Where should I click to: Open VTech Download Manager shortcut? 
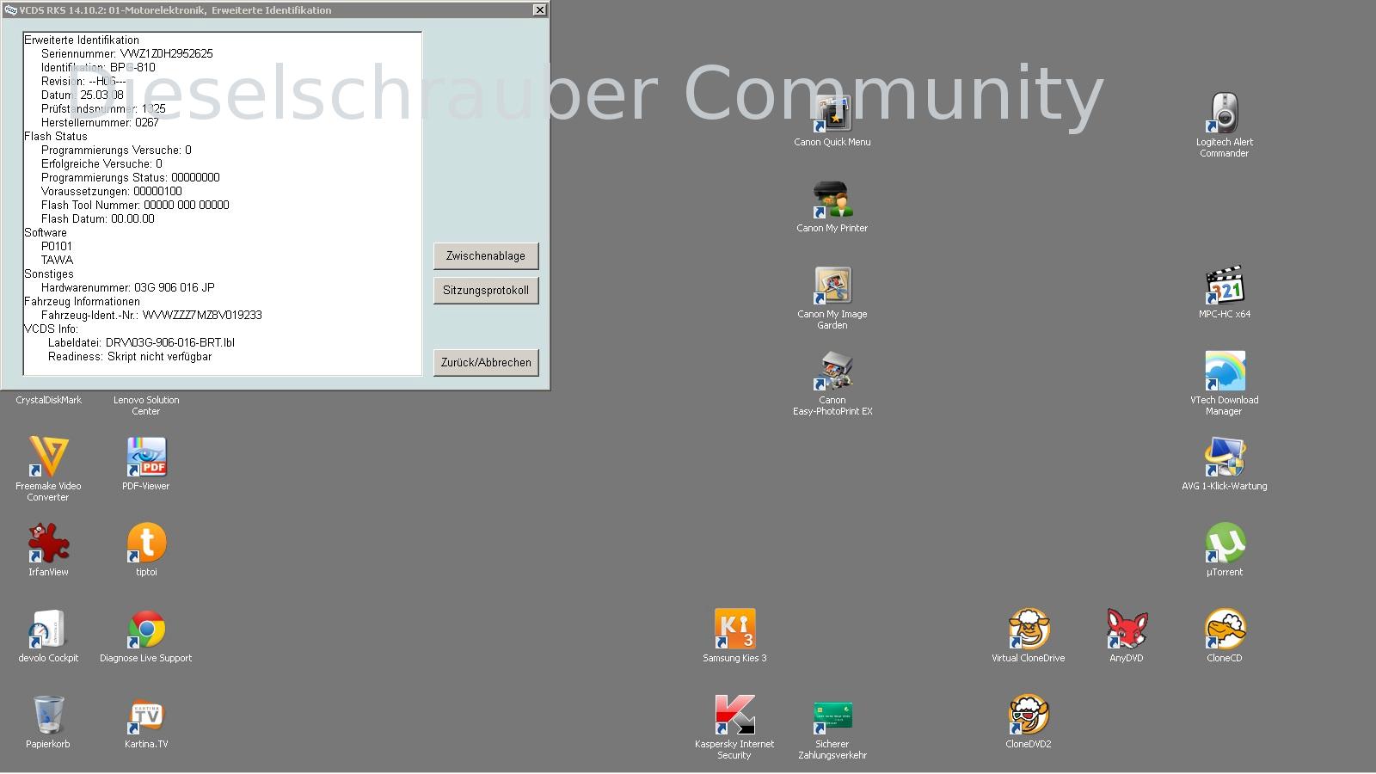[1225, 372]
